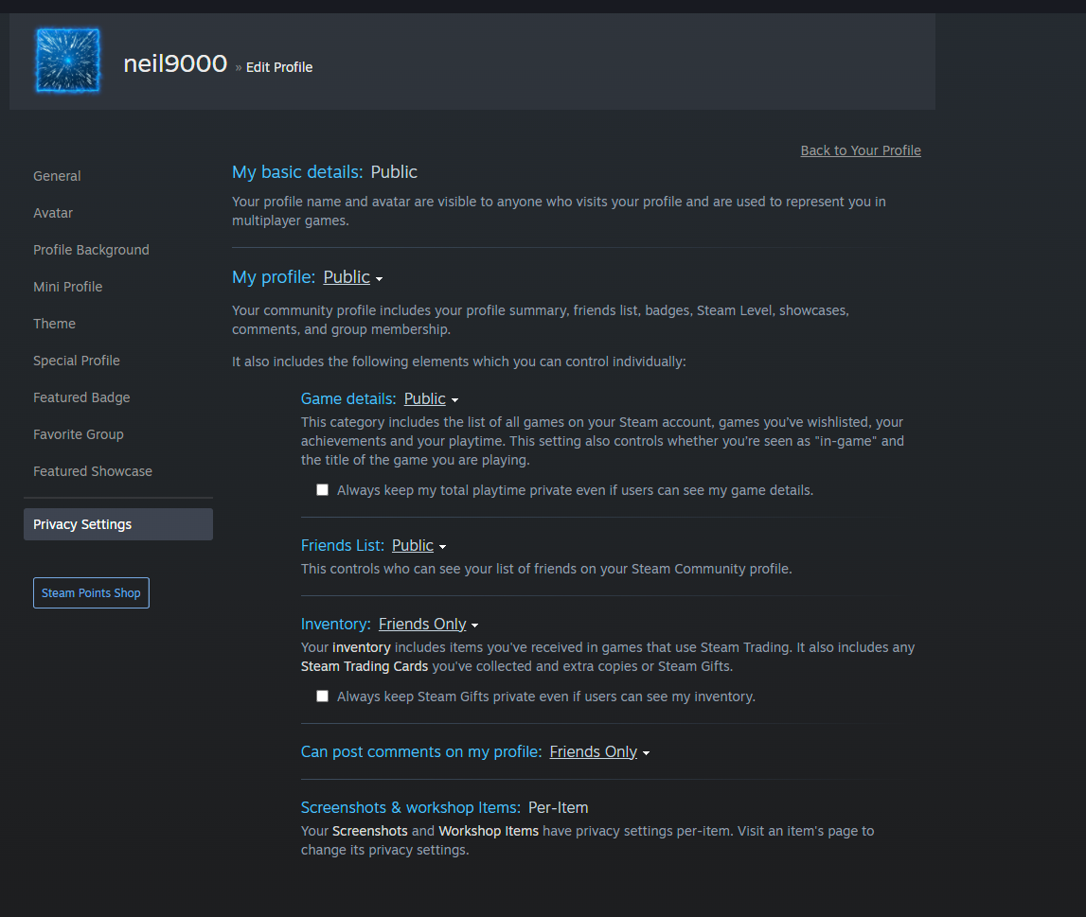Viewport: 1086px width, 917px height.
Task: Open Featured Badge section
Action: (x=81, y=397)
